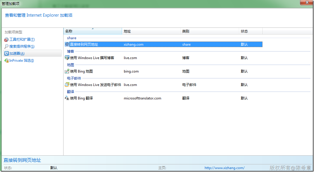
Task: Select 使用 Windows Live 撰写博客 row
Action: pyautogui.click(x=163, y=58)
